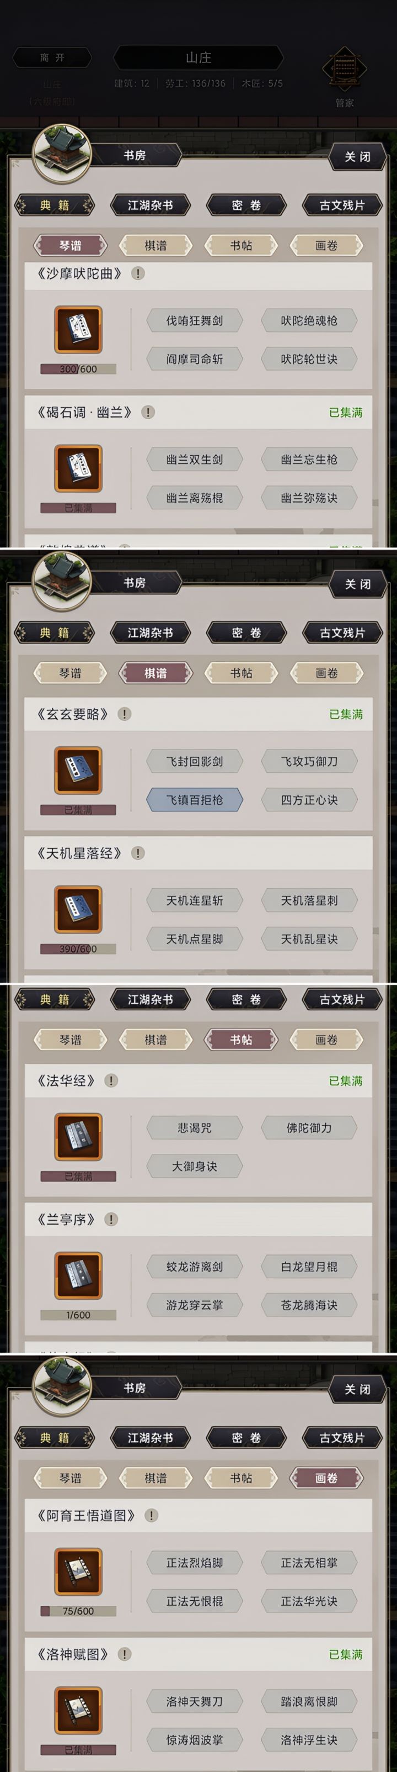This screenshot has height=1772, width=397.
Task: Open the 古文残片 tab
Action: (x=341, y=205)
